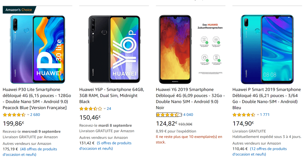Click the Huawei P30 Lite star rating
This screenshot has width=307, height=161.
coord(14,115)
